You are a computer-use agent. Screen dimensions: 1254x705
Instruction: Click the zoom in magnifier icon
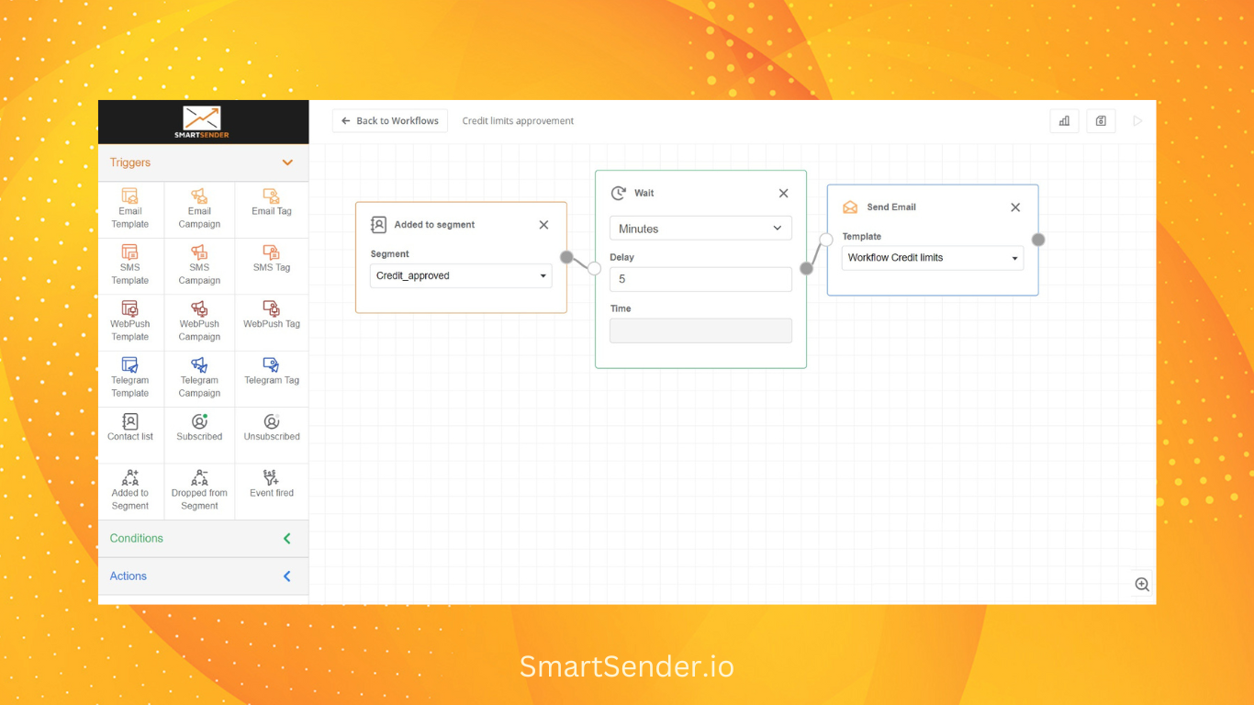point(1142,585)
